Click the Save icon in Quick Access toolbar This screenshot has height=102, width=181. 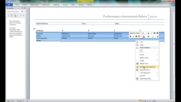(x=10, y=1)
